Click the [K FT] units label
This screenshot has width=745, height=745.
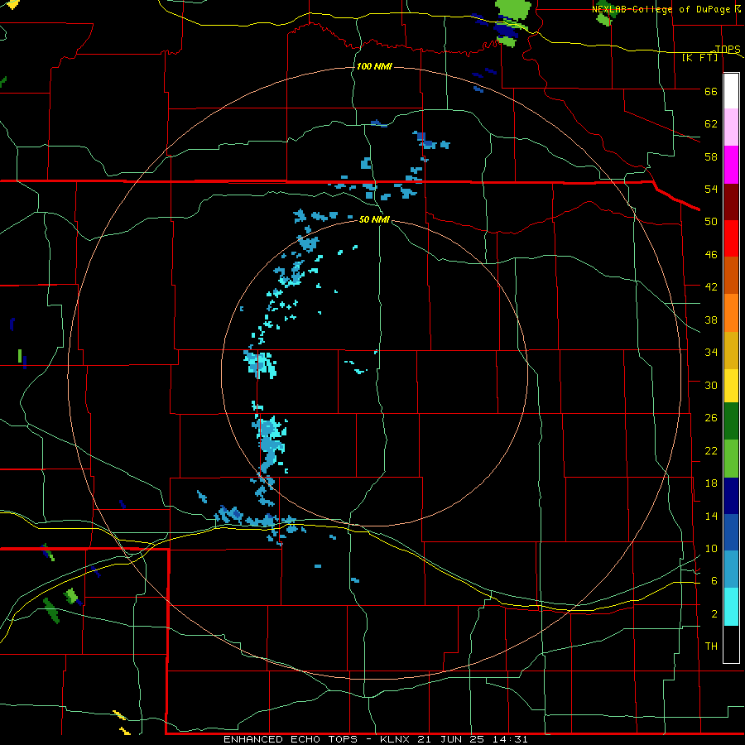point(699,58)
